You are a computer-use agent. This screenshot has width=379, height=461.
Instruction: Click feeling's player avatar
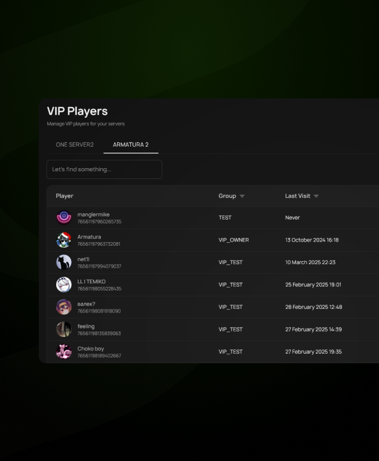[x=63, y=329]
